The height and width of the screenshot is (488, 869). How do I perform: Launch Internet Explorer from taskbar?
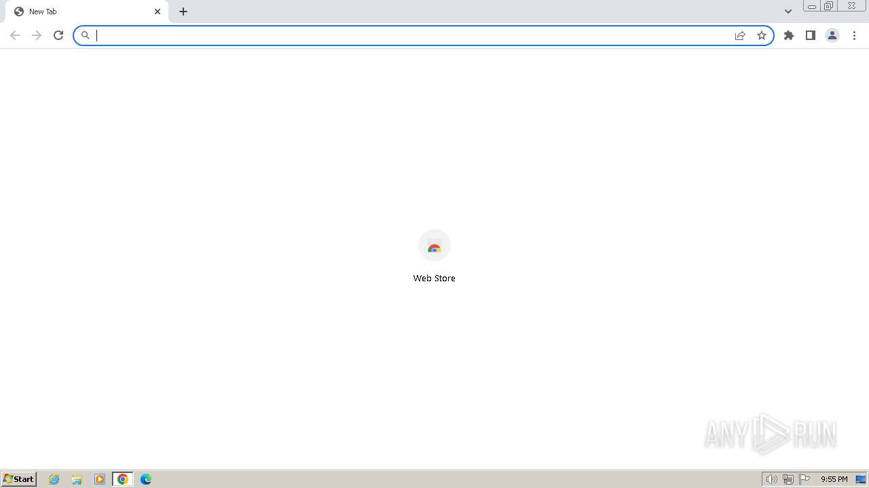tap(54, 479)
